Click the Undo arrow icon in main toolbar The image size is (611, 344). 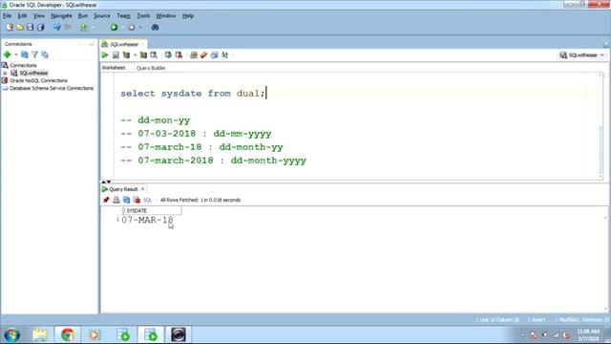pyautogui.click(x=57, y=27)
